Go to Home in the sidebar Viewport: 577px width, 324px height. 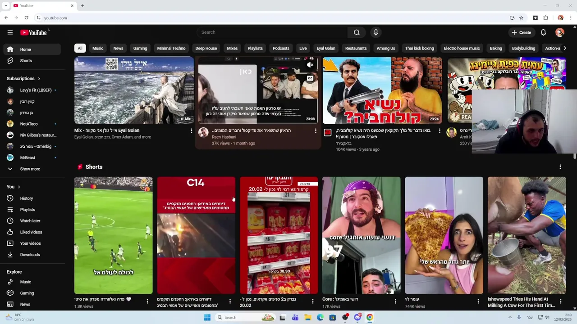pos(32,49)
